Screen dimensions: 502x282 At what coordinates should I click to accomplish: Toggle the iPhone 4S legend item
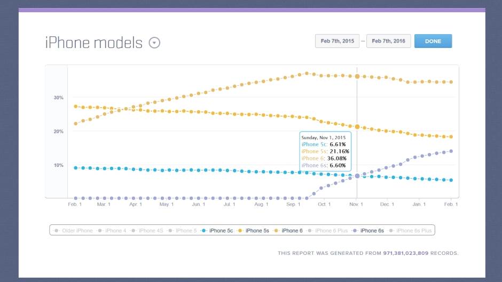pos(148,231)
